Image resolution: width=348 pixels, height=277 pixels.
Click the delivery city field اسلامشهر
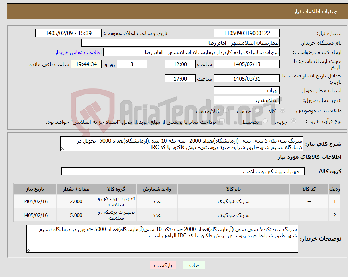coord(247,100)
